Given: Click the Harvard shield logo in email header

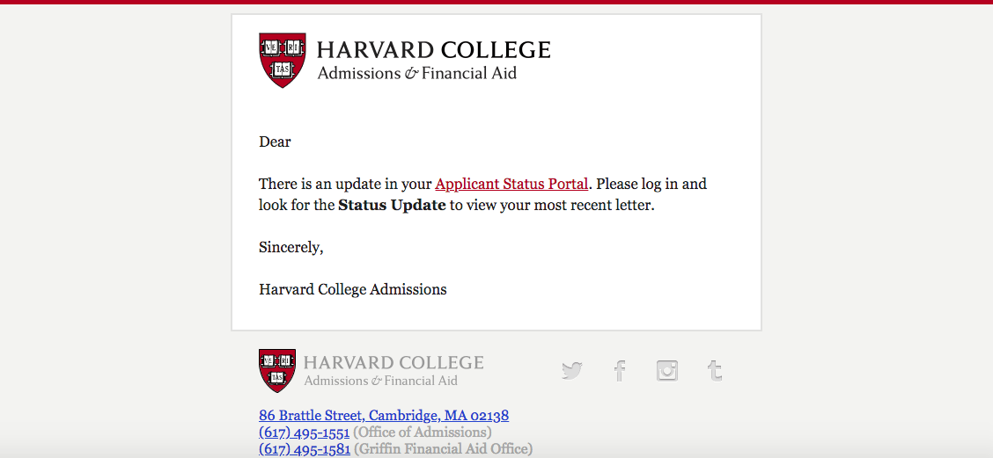Looking at the screenshot, I should point(283,60).
